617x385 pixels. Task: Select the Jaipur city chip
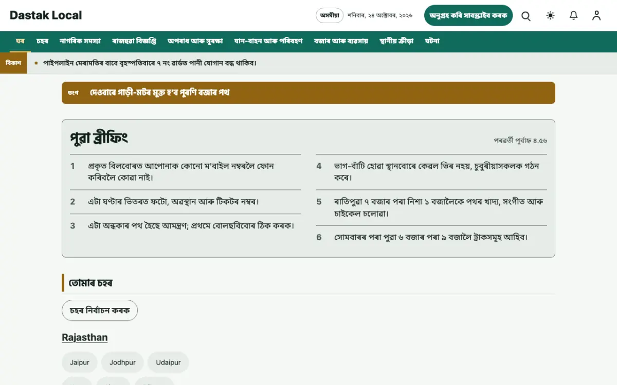80,362
